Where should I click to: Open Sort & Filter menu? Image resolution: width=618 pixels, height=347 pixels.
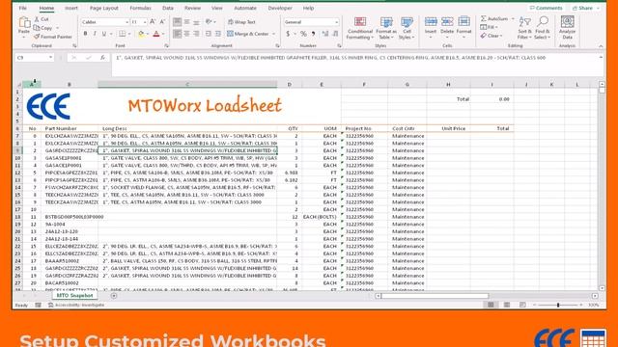pyautogui.click(x=524, y=28)
